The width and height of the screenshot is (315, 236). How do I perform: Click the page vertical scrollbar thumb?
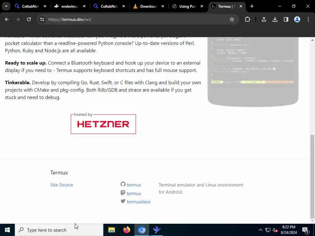tap(312, 177)
